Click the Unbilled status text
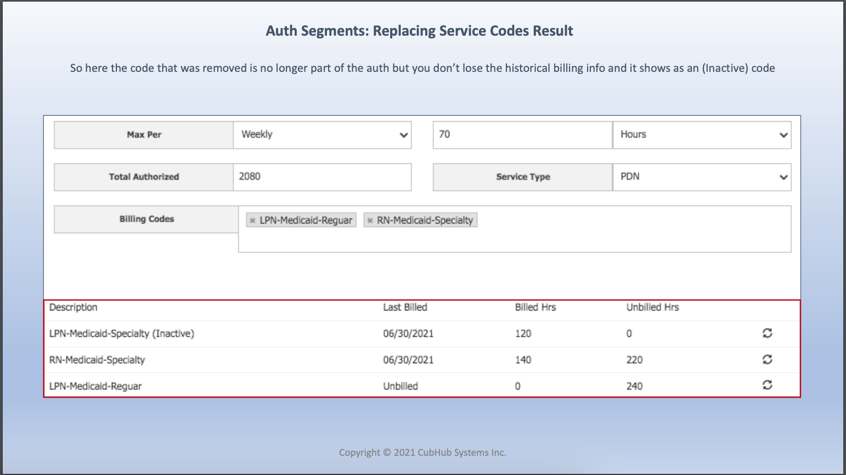This screenshot has height=475, width=846. [x=401, y=386]
